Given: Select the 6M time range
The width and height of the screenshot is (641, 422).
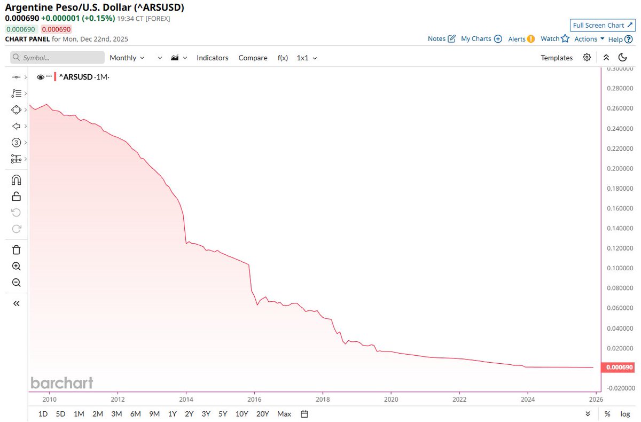Looking at the screenshot, I should tap(135, 413).
